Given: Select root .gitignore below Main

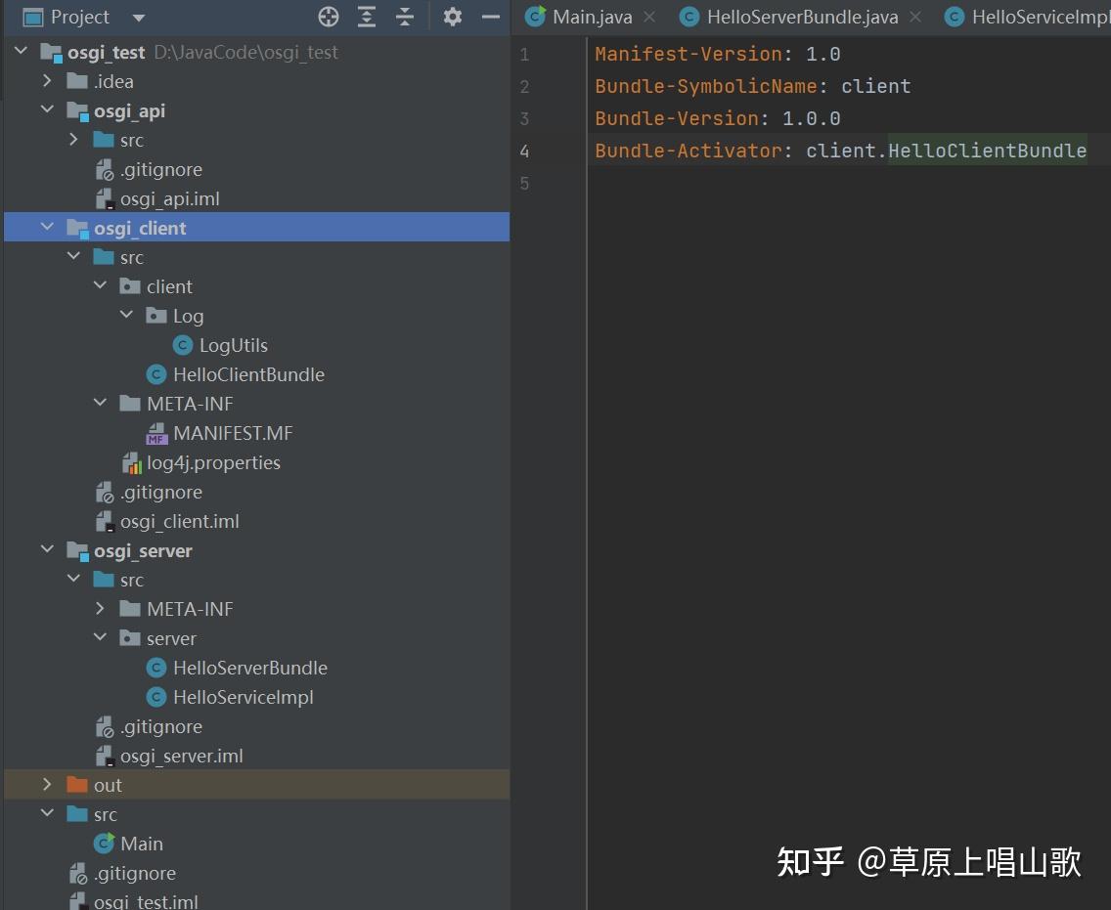Looking at the screenshot, I should tap(135, 873).
